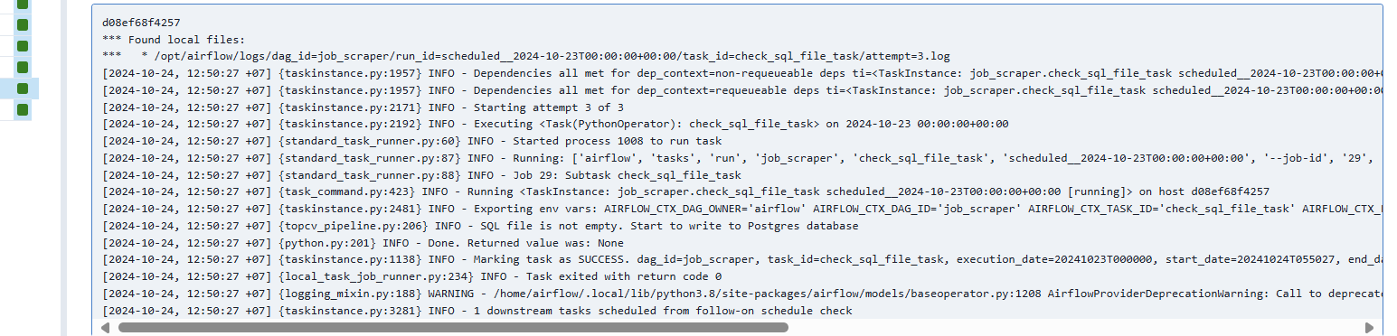
Task: Click the 'Done. Returned value was: None' line
Action: click(363, 243)
